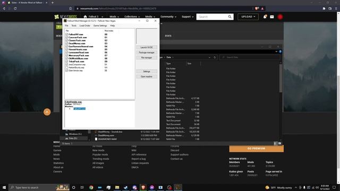Image resolution: width=340 pixels, height=191 pixels.
Task: Open the Tools menu in Mod Manager
Action: coord(74,25)
